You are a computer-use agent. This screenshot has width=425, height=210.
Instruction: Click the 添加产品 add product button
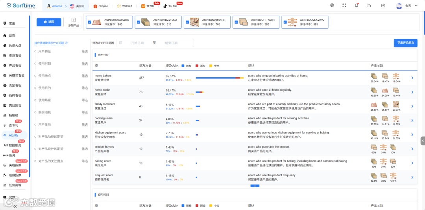(x=74, y=22)
